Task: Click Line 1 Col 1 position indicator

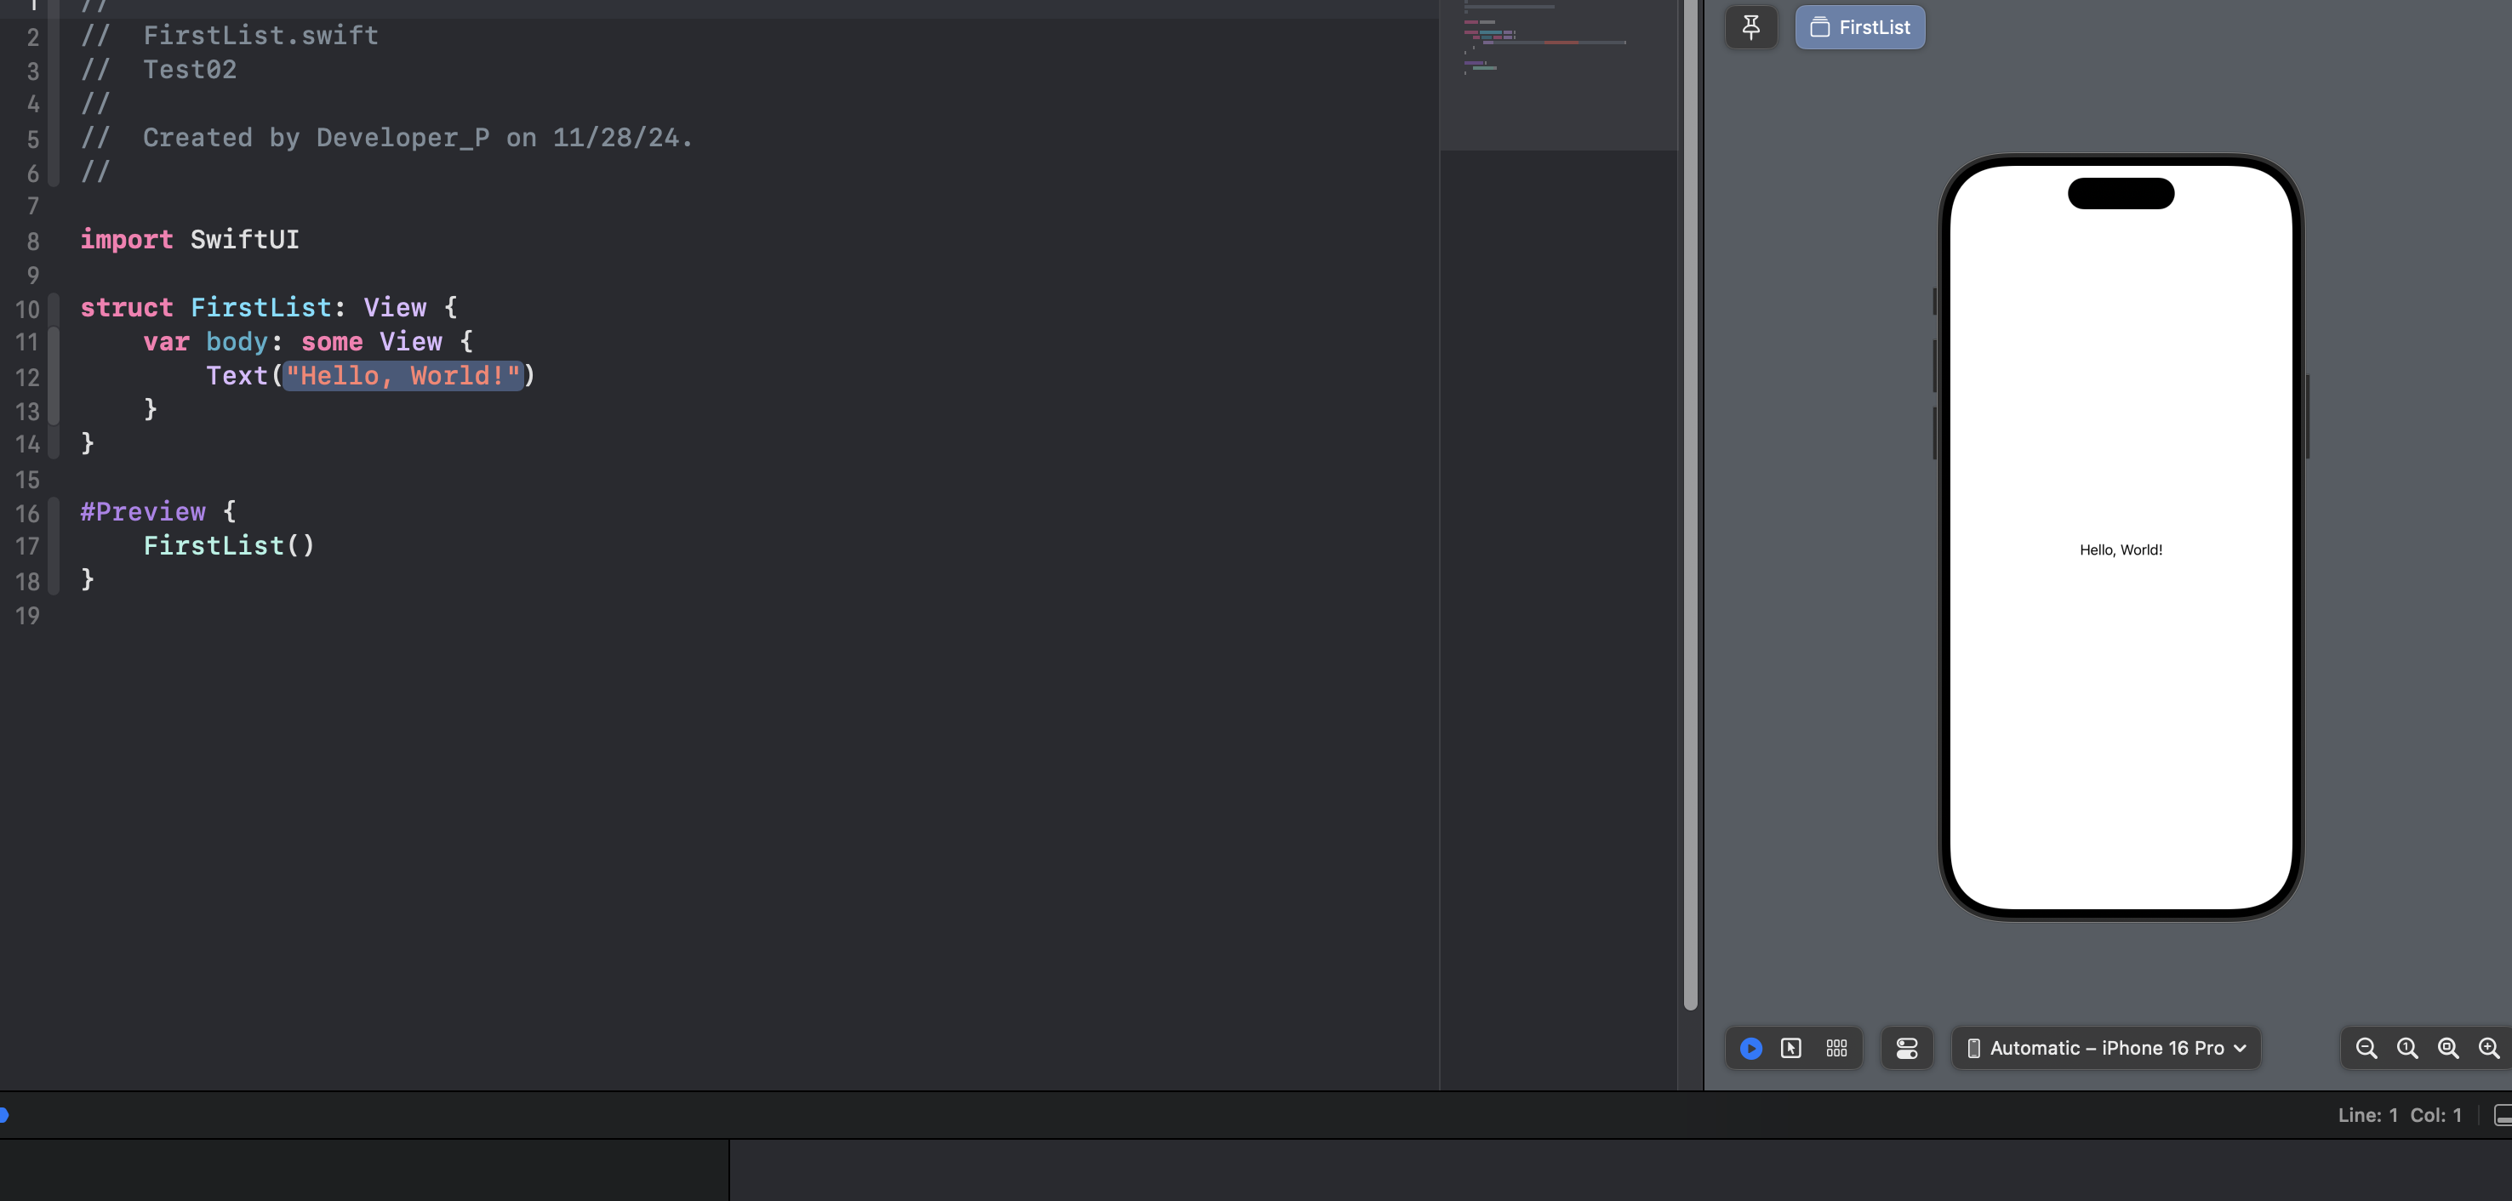Action: point(2399,1114)
